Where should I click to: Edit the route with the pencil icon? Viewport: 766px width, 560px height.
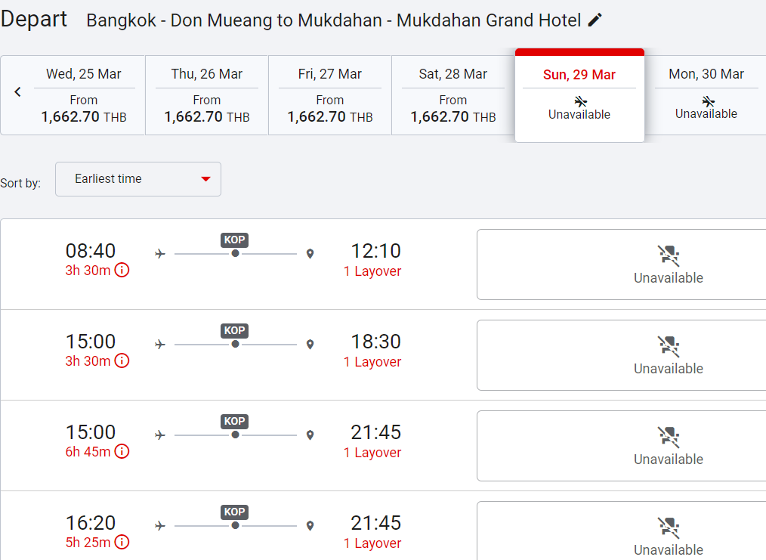pos(595,20)
